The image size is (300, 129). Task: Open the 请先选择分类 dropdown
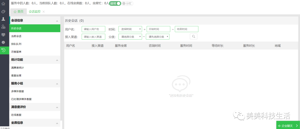point(158,37)
